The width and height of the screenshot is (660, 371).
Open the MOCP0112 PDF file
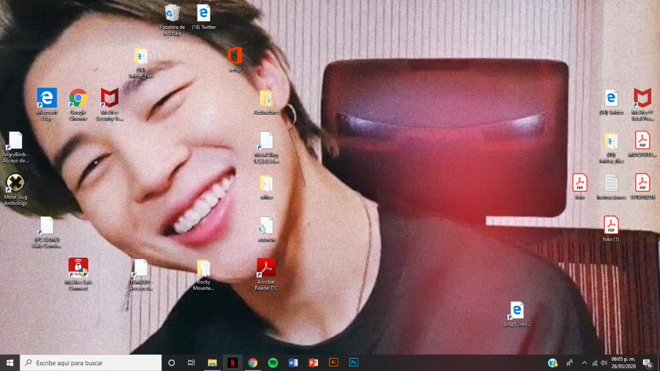642,141
